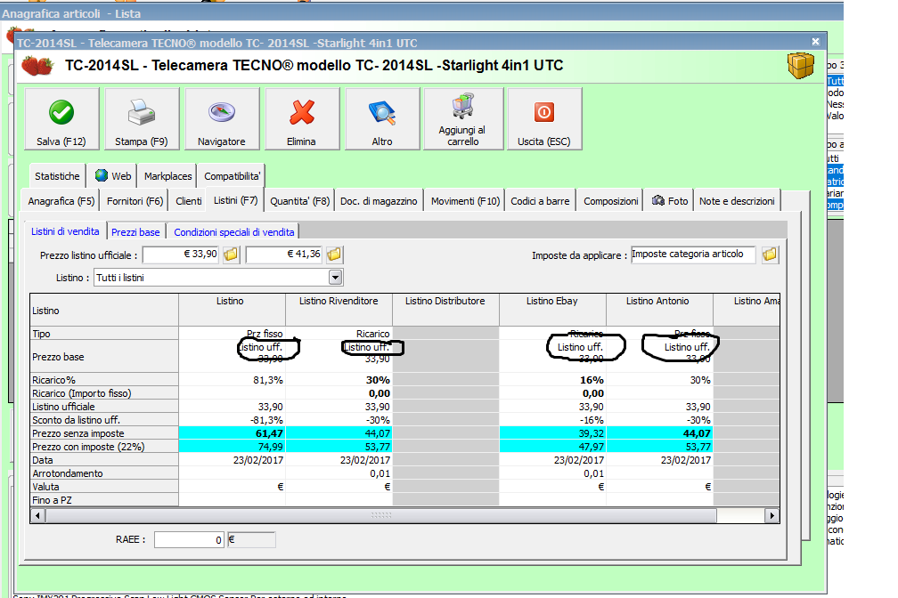Open the Composizioni tab
898x598 pixels.
[610, 201]
